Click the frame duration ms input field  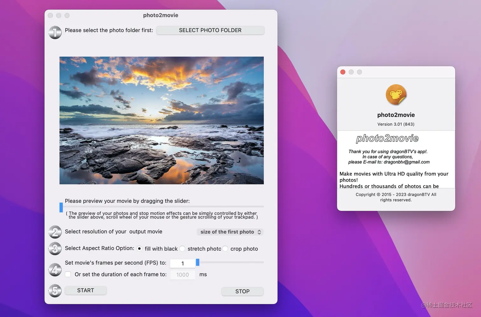tap(183, 275)
